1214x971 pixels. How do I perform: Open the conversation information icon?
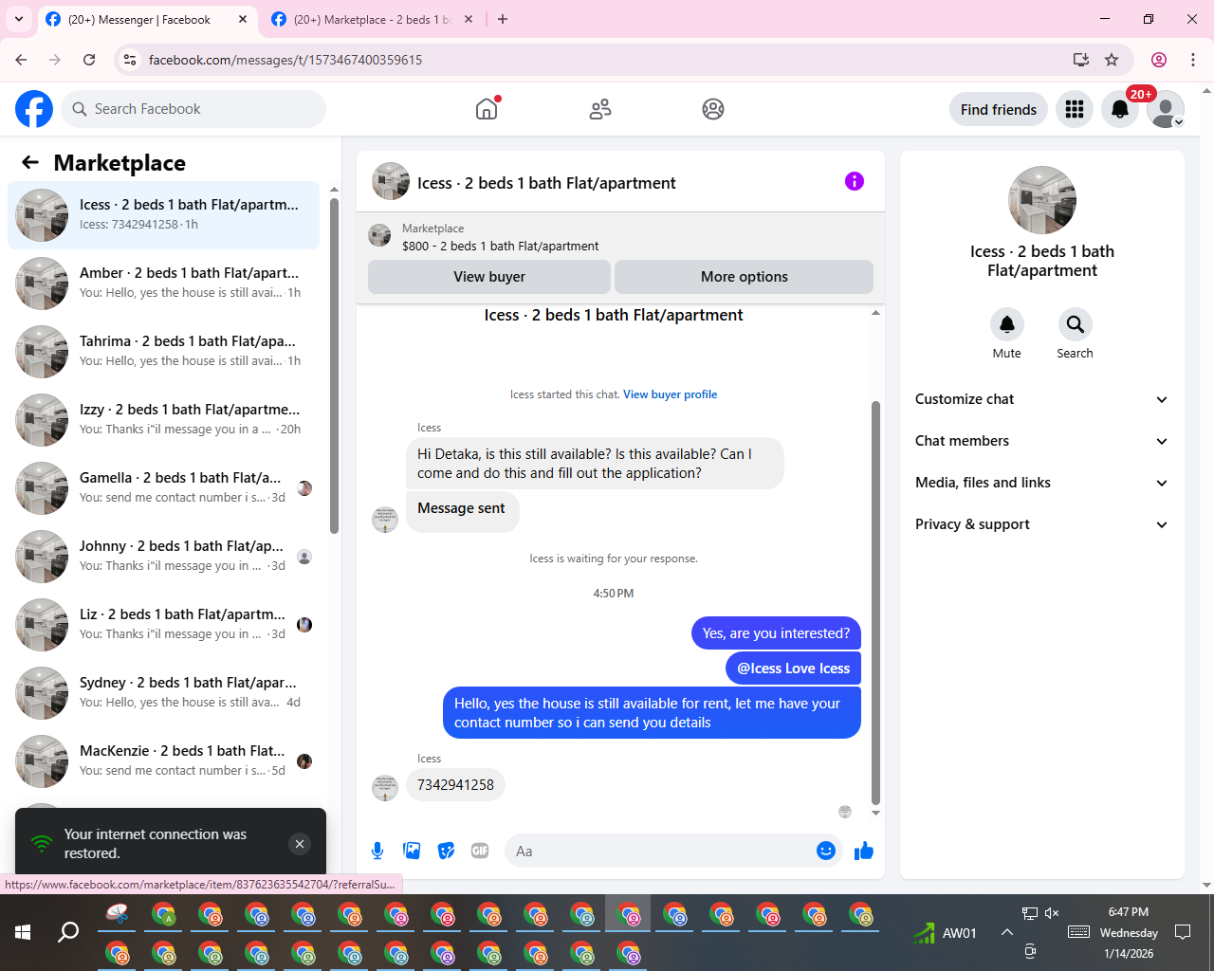click(x=855, y=181)
